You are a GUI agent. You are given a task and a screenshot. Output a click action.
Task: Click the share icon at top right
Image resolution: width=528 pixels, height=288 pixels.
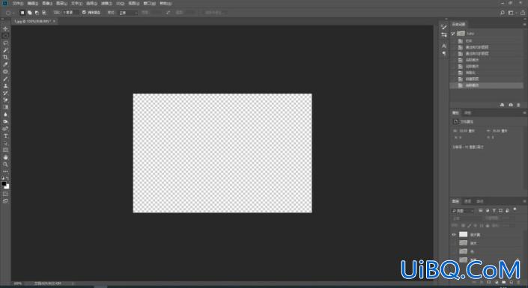click(x=524, y=13)
